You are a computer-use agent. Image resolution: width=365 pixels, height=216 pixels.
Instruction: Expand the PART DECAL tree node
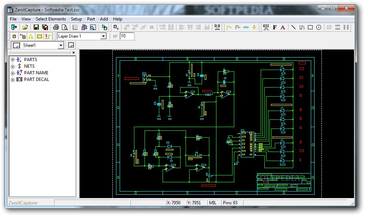point(13,79)
